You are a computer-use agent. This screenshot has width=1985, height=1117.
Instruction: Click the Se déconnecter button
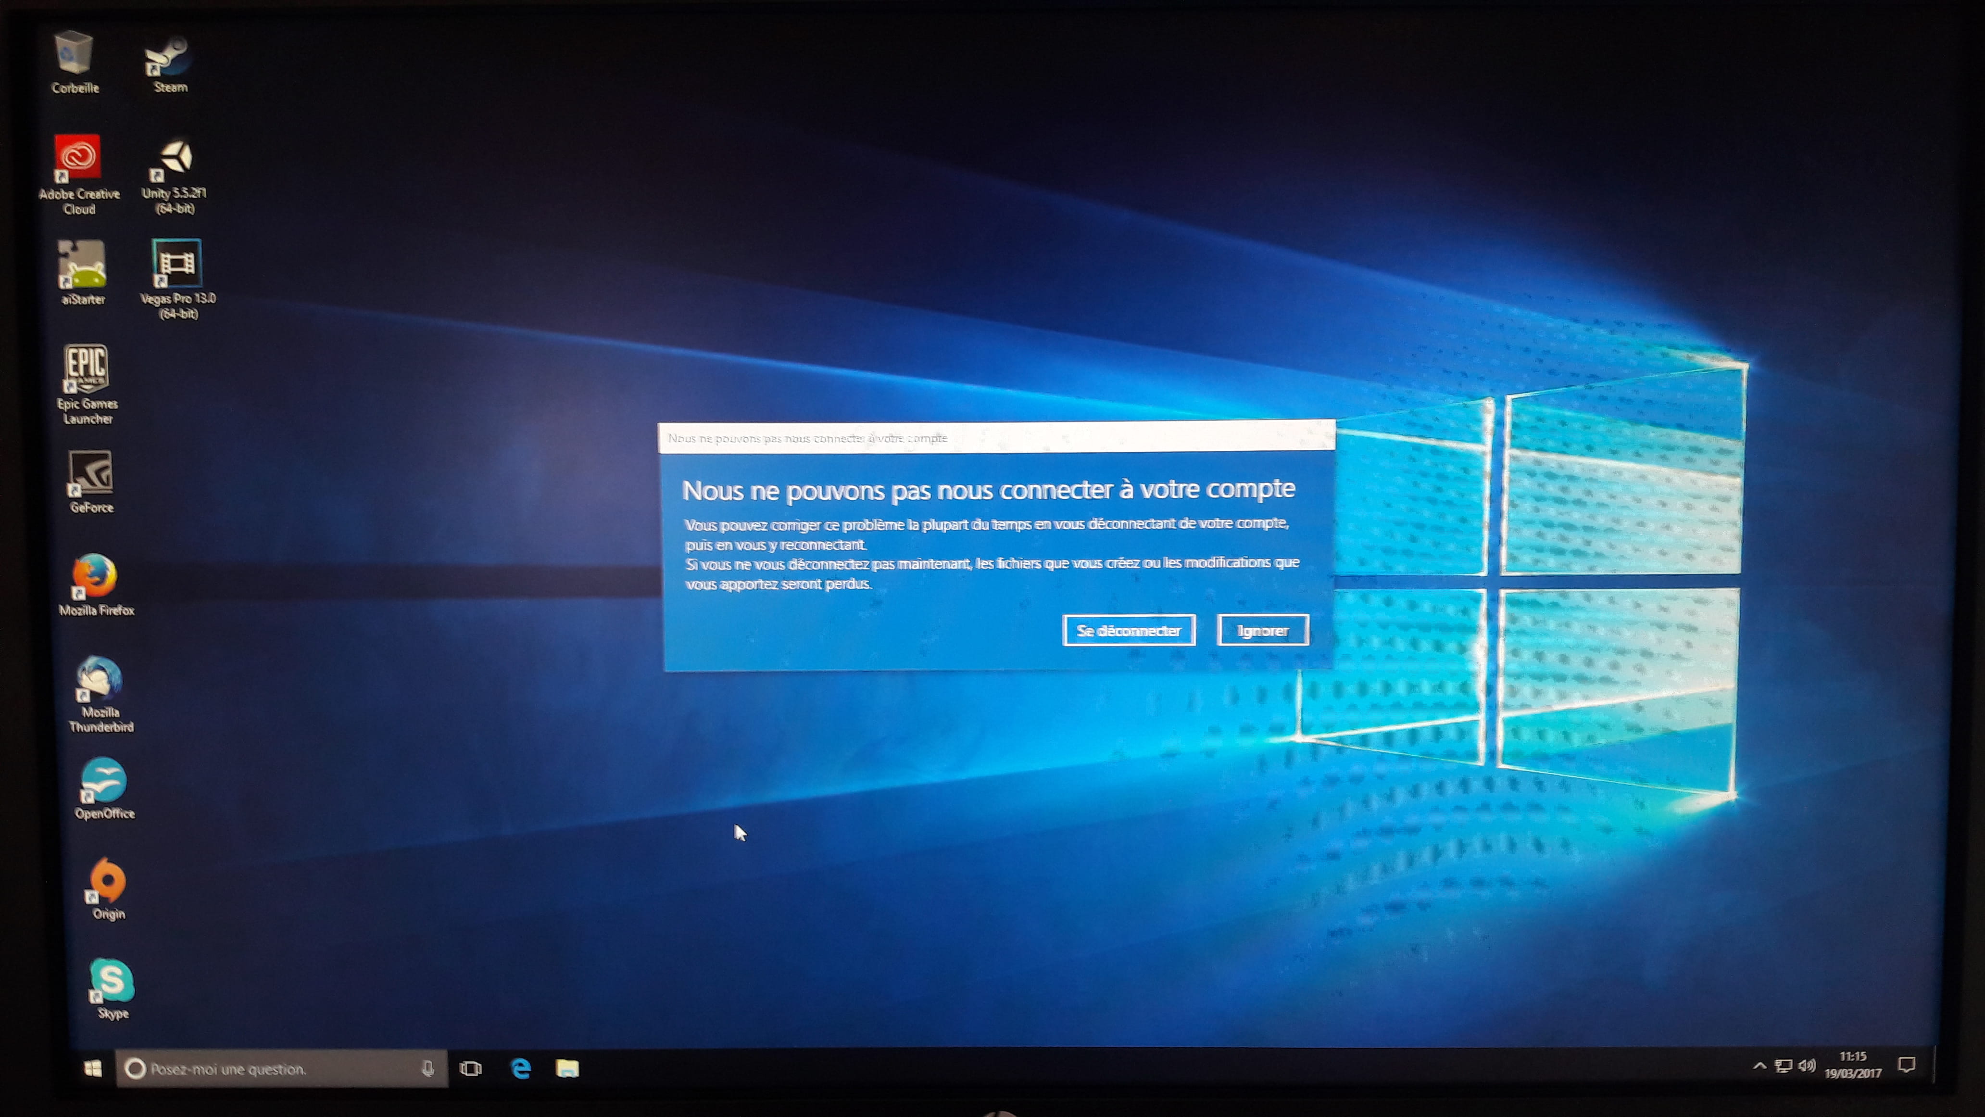click(x=1129, y=631)
